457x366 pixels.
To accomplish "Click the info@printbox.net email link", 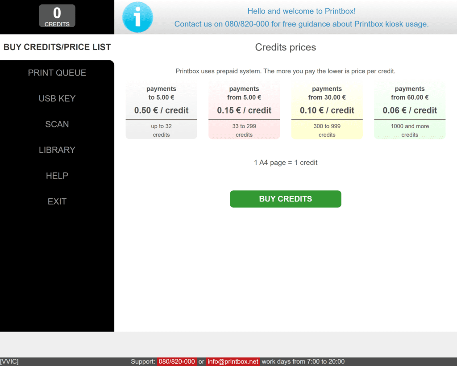I will [233, 362].
